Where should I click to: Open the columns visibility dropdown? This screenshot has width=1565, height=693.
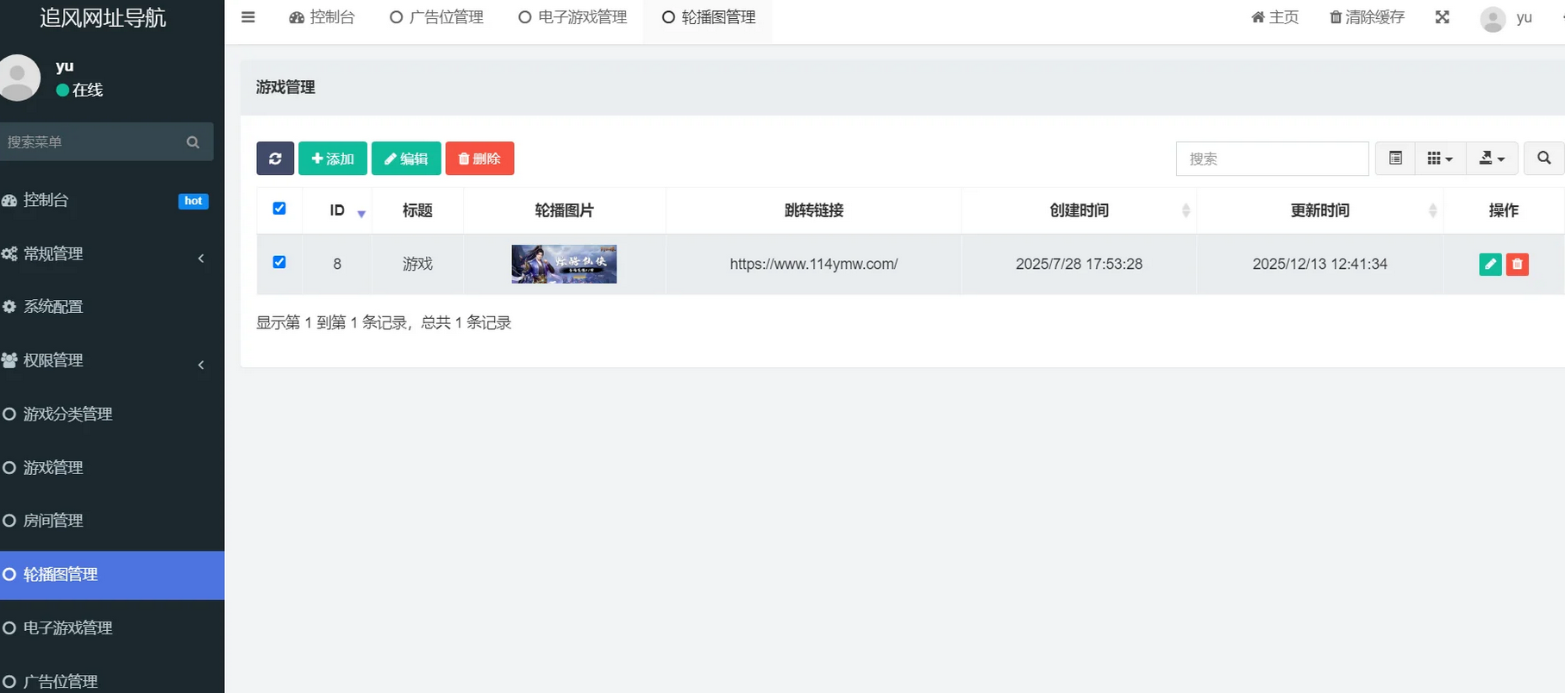click(x=1440, y=159)
